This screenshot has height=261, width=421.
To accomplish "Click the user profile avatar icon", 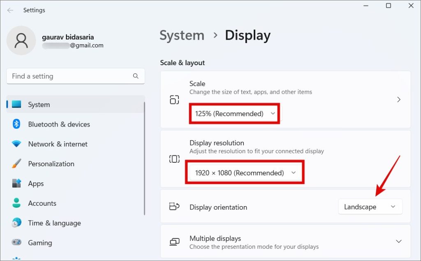I will [21, 41].
